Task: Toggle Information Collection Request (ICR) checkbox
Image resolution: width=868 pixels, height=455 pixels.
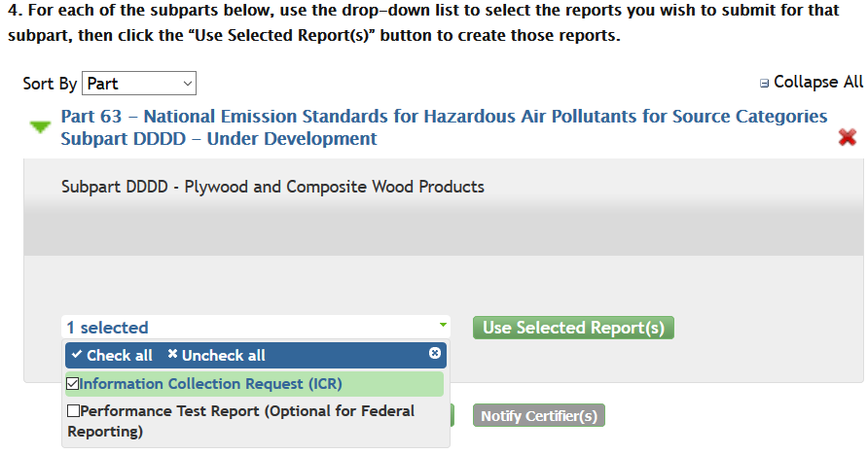Action: point(73,383)
